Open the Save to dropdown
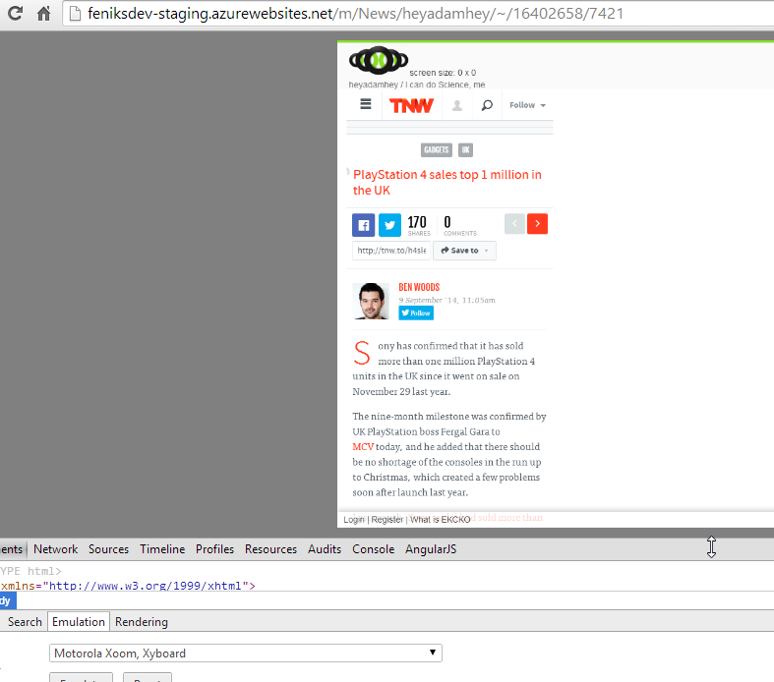This screenshot has height=682, width=774. pyautogui.click(x=464, y=251)
